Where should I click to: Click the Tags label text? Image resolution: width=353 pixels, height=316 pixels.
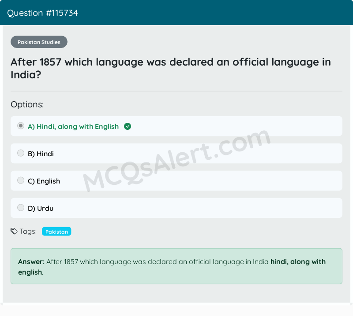click(28, 231)
